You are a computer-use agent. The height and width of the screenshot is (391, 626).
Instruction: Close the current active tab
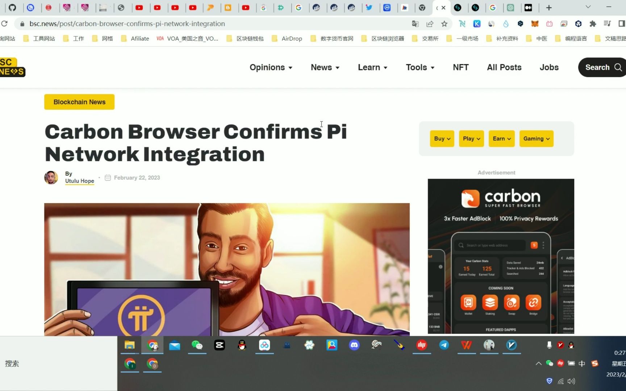click(443, 8)
